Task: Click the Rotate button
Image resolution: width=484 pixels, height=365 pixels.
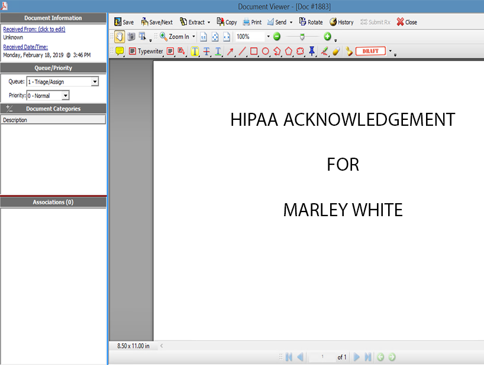Action: click(x=311, y=22)
